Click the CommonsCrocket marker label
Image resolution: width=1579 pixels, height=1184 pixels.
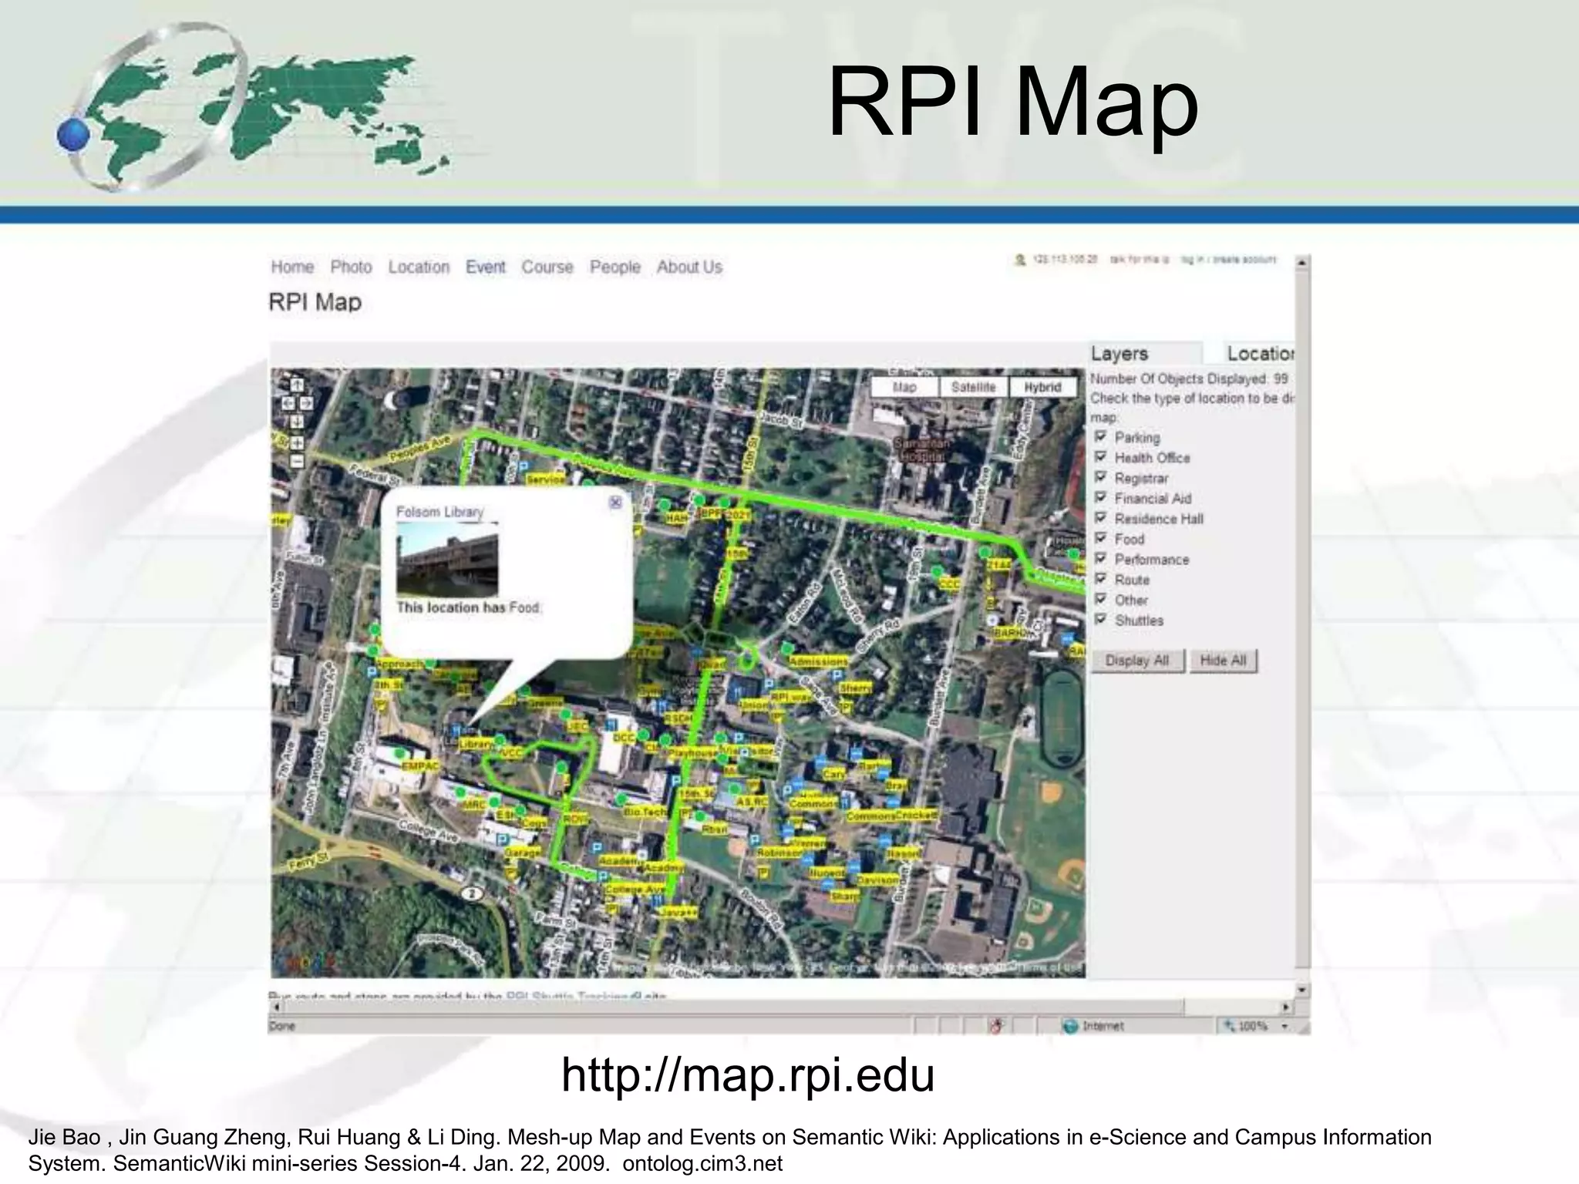coord(891,816)
